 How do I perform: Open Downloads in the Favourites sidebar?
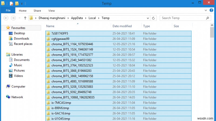tap(21, 38)
